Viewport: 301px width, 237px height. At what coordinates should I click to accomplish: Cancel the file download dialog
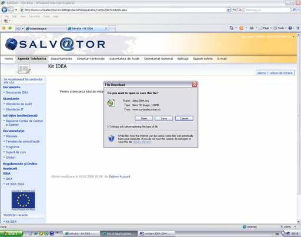tap(184, 118)
